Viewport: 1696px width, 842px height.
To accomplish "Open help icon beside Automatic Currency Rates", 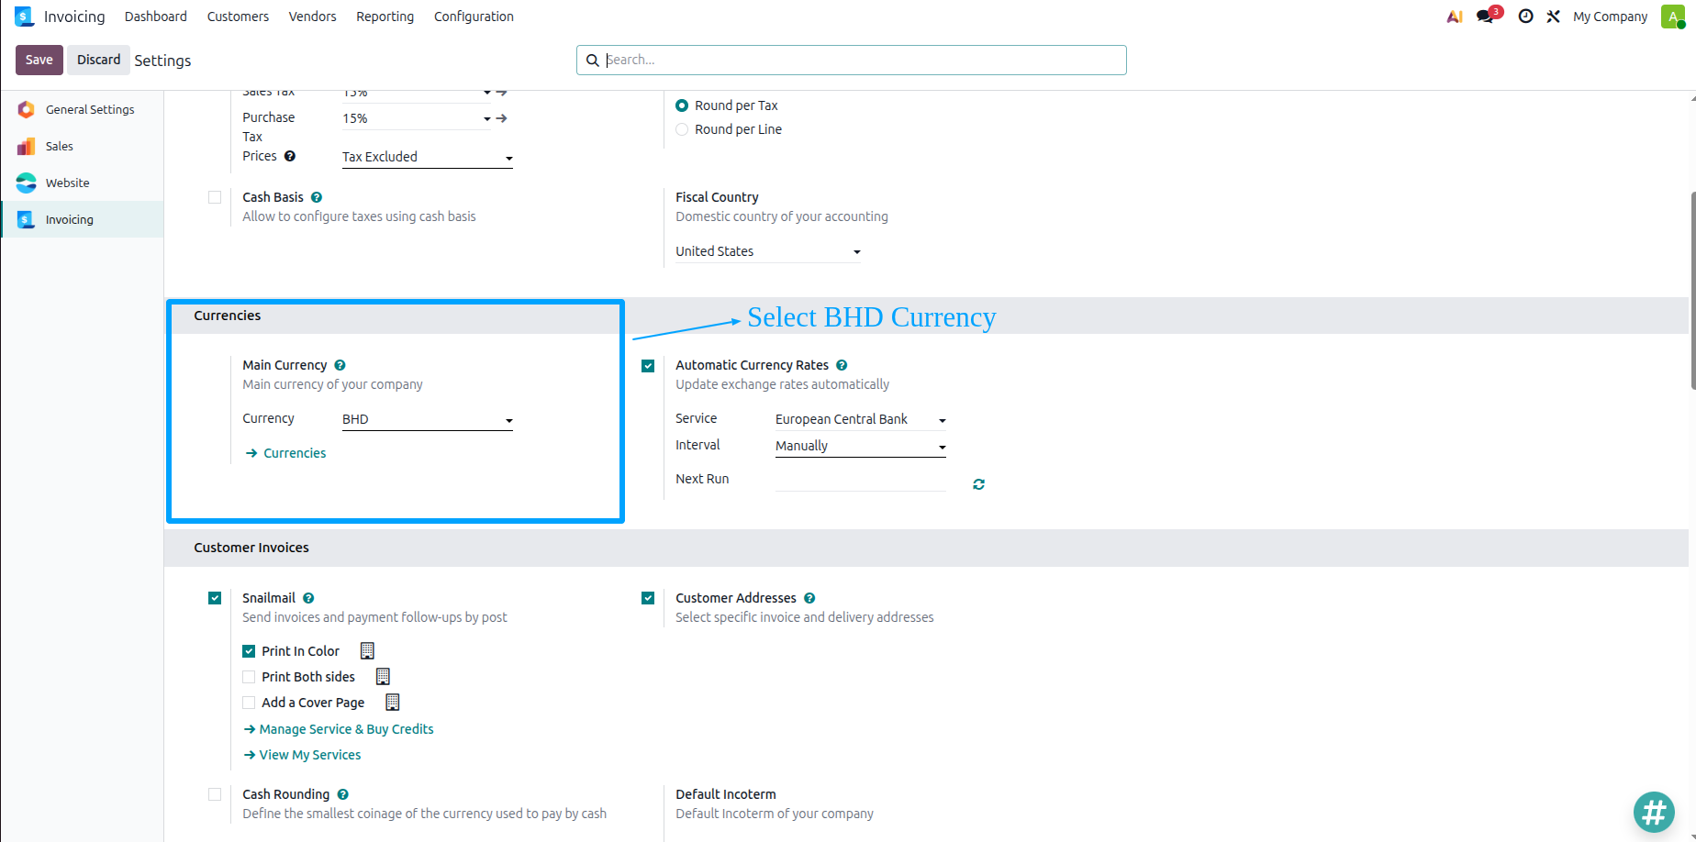I will coord(842,365).
